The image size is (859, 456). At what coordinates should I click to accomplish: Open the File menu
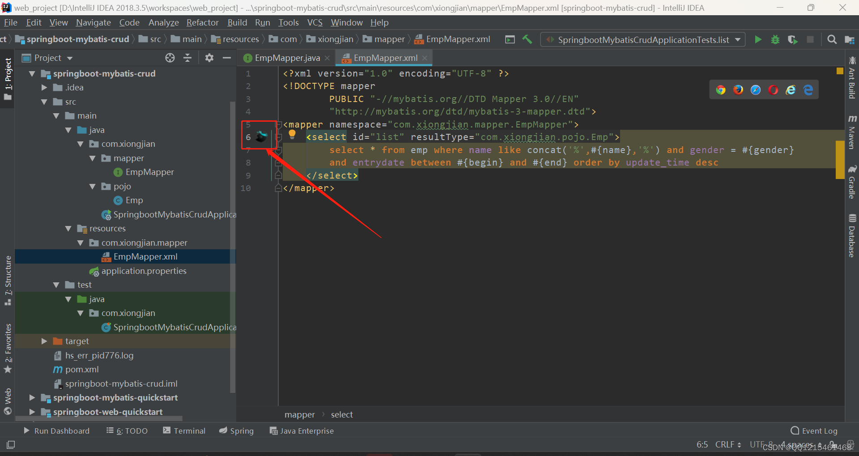click(x=11, y=22)
